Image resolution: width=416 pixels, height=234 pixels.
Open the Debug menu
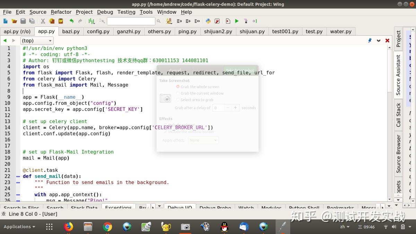point(105,12)
